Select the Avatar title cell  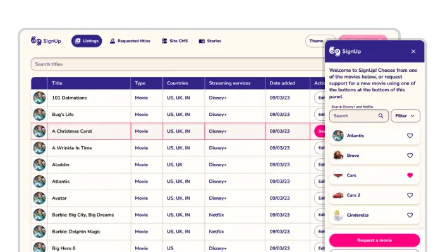click(89, 198)
